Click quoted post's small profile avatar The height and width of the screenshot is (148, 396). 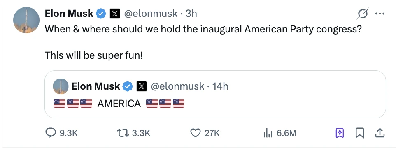pyautogui.click(x=61, y=86)
